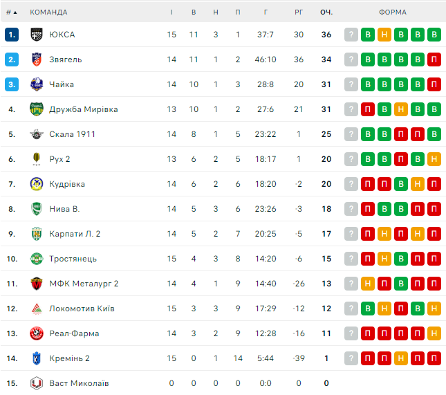Sort table by ОЧ. points column
This screenshot has width=446, height=395.
(x=326, y=12)
